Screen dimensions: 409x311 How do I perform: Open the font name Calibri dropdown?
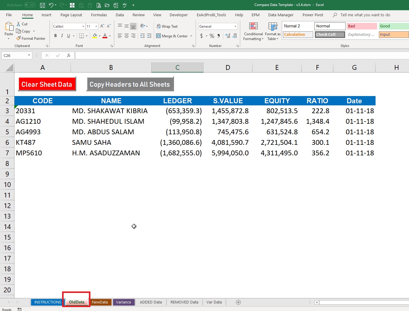pyautogui.click(x=83, y=26)
